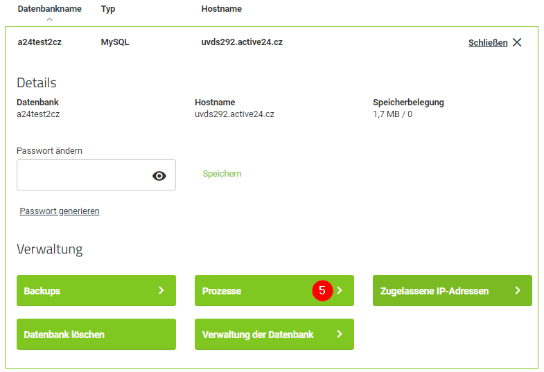Focus the Passwort ändern input field
The image size is (544, 372).
click(83, 175)
